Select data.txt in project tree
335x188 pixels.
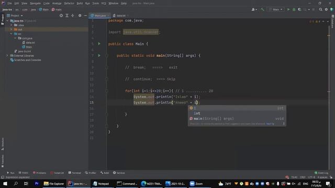(29, 43)
